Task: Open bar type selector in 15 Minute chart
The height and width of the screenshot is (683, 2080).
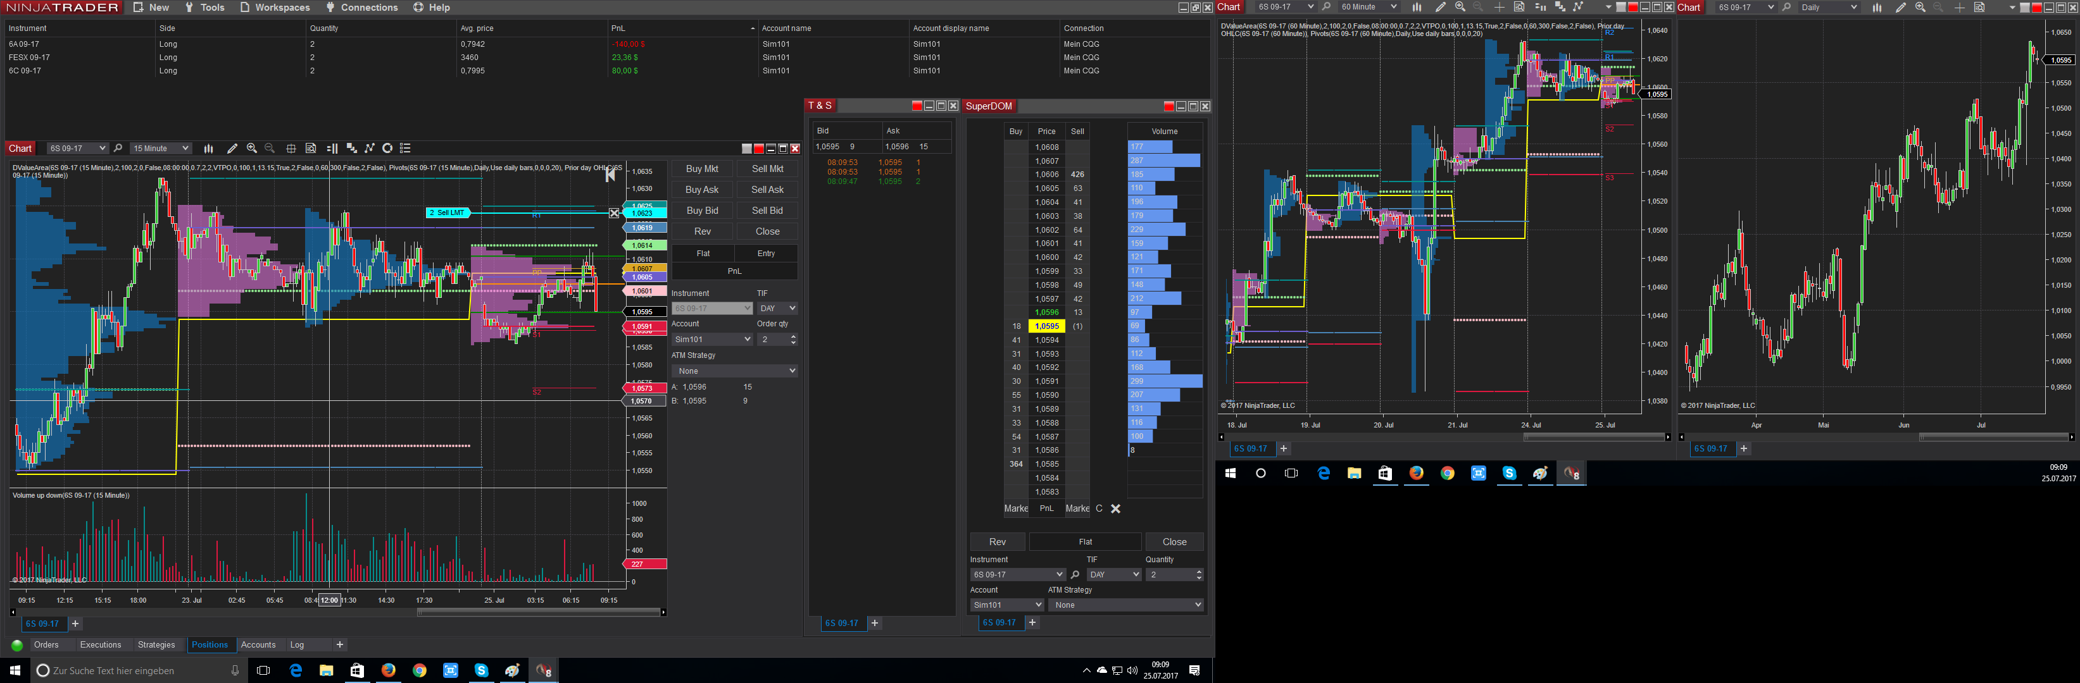Action: 208,149
